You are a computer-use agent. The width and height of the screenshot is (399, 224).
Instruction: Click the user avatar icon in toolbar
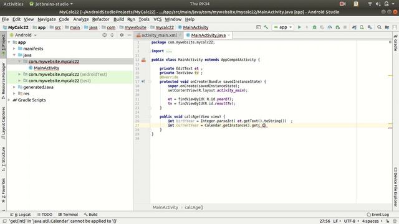tap(395, 27)
